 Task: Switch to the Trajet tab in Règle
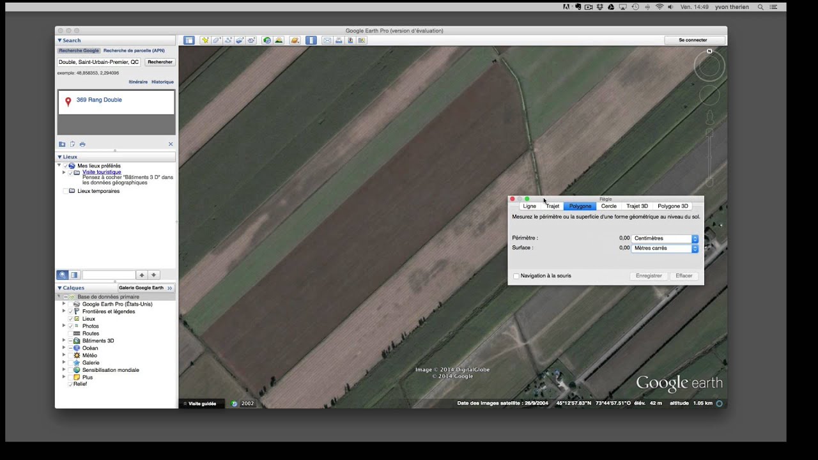552,206
